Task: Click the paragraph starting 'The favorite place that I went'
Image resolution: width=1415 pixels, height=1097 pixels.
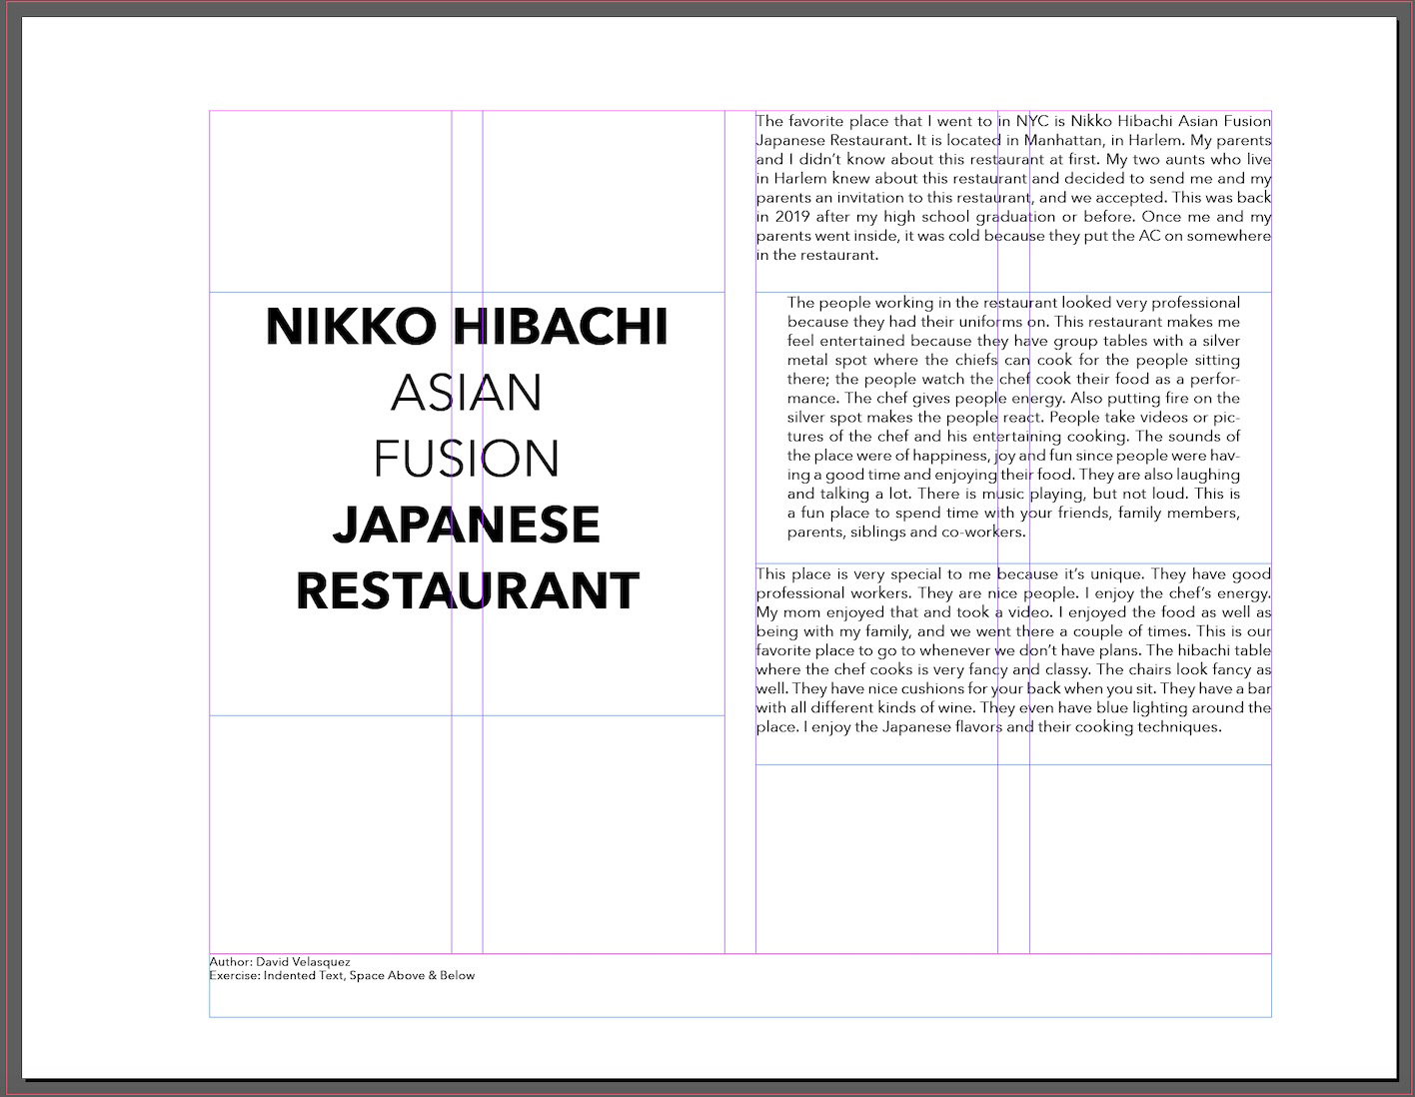Action: click(x=1013, y=188)
